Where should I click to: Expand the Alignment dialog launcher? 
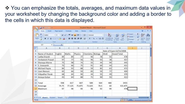pos(86,42)
